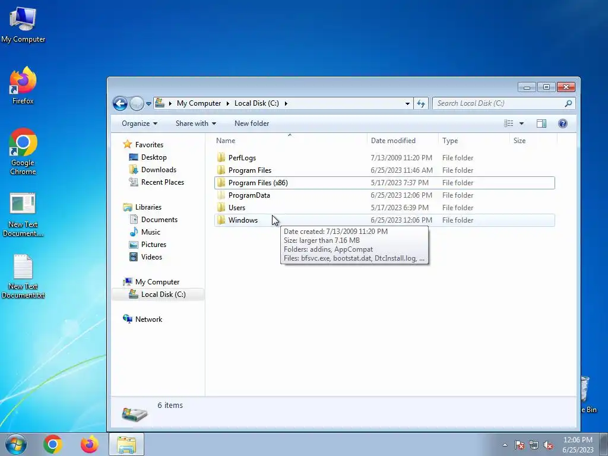Select New Text Document.txt desktop file
Screen dimensions: 608x456
click(23, 276)
